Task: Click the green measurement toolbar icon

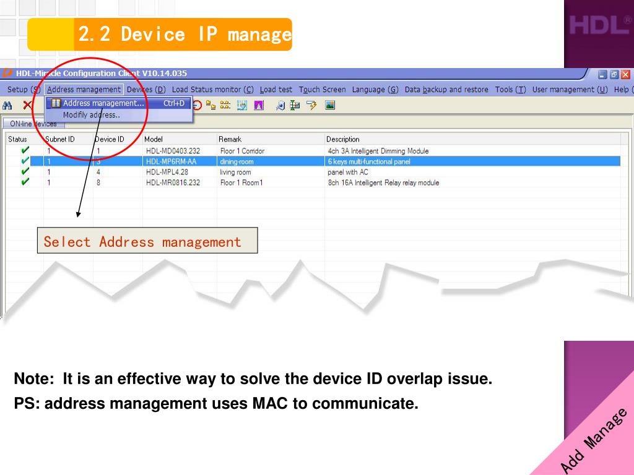Action: tap(295, 105)
